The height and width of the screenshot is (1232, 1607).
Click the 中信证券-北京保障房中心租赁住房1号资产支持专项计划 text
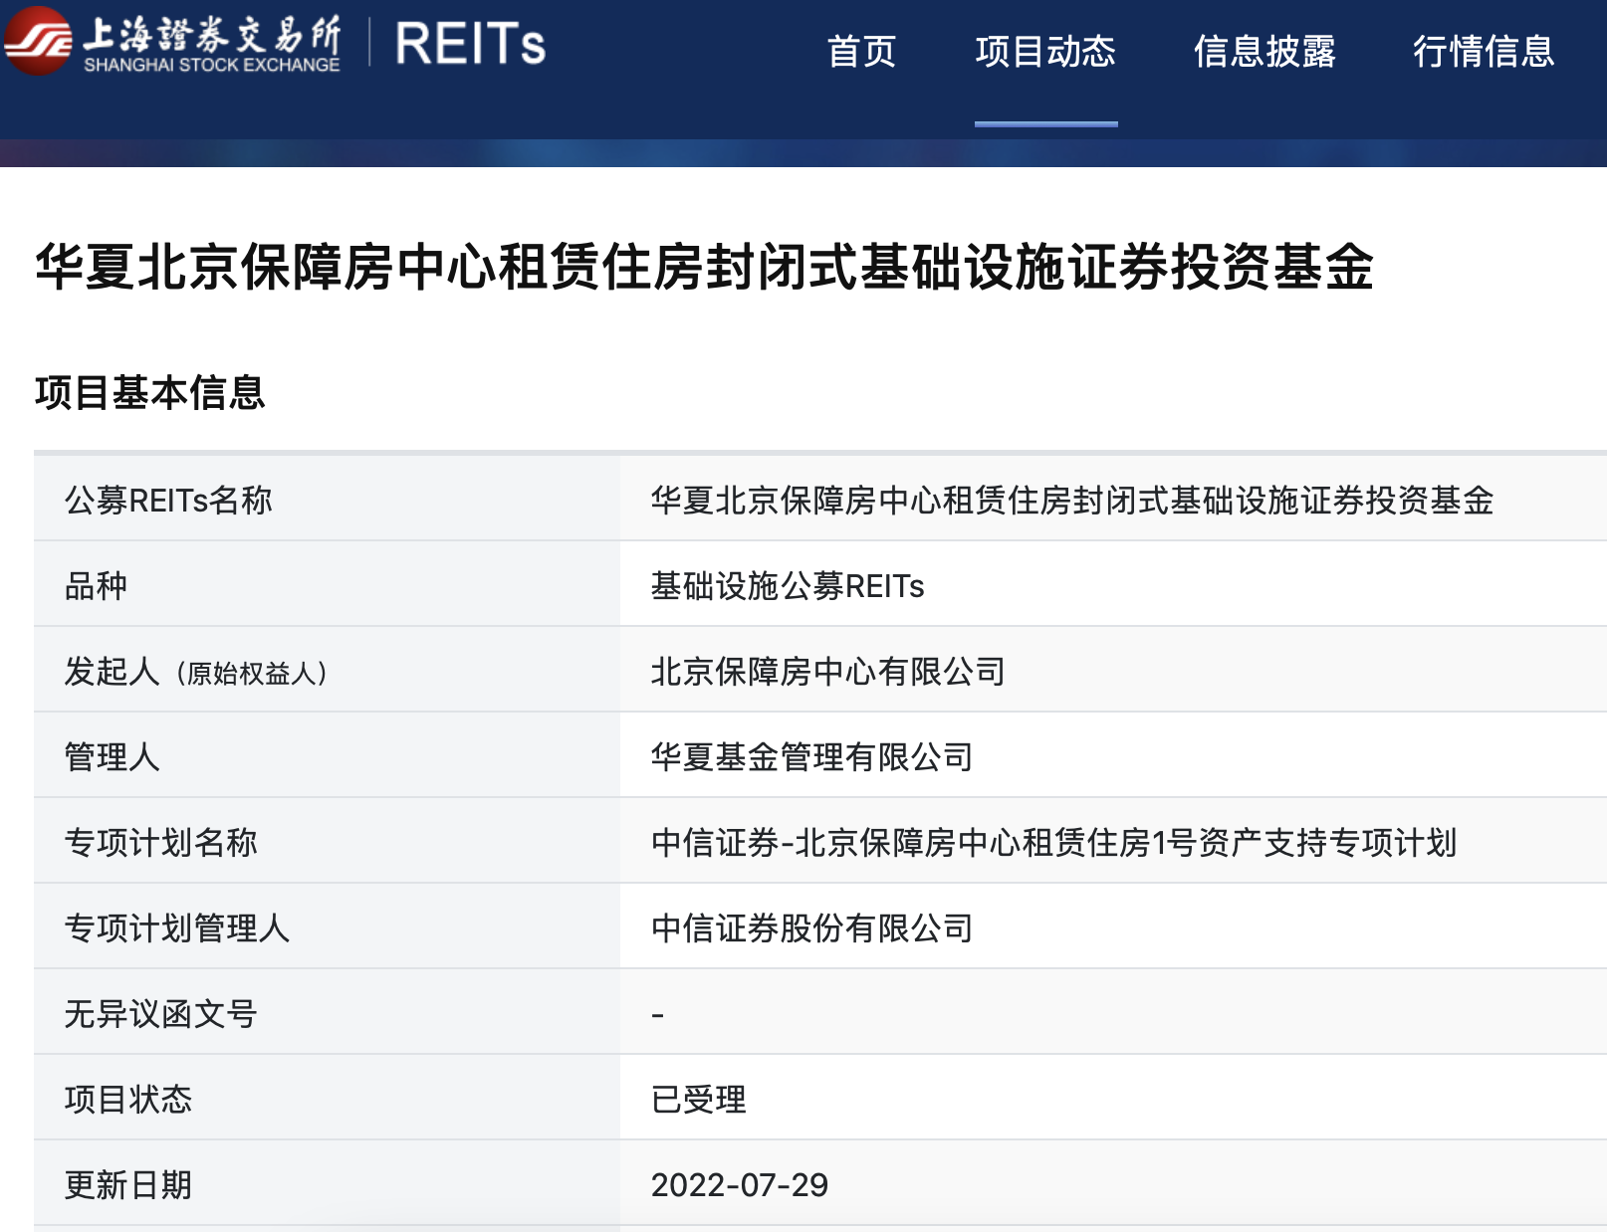[x=1053, y=843]
